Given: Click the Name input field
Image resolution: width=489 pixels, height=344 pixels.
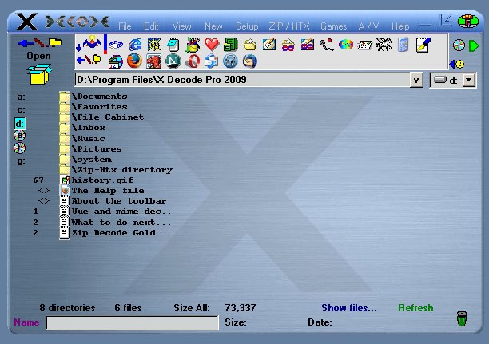Looking at the screenshot, I should [132, 322].
